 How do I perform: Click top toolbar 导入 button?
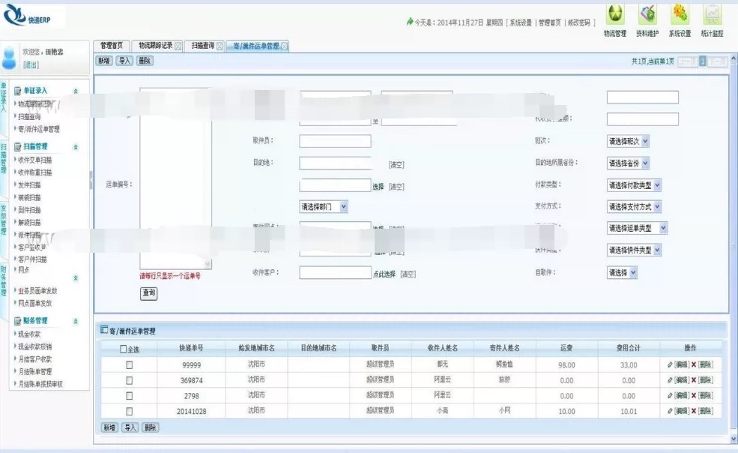[124, 61]
